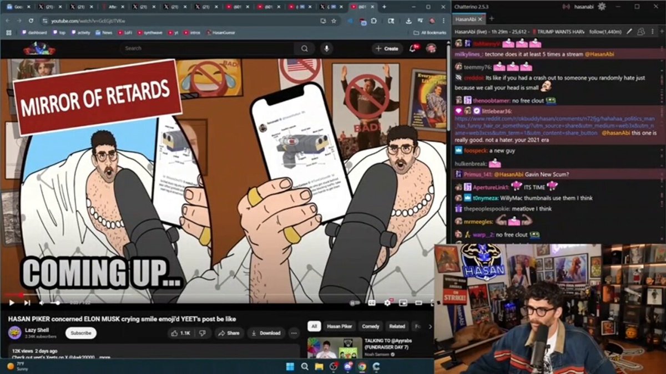Switch player to theater mode
The height and width of the screenshot is (374, 666).
click(419, 303)
